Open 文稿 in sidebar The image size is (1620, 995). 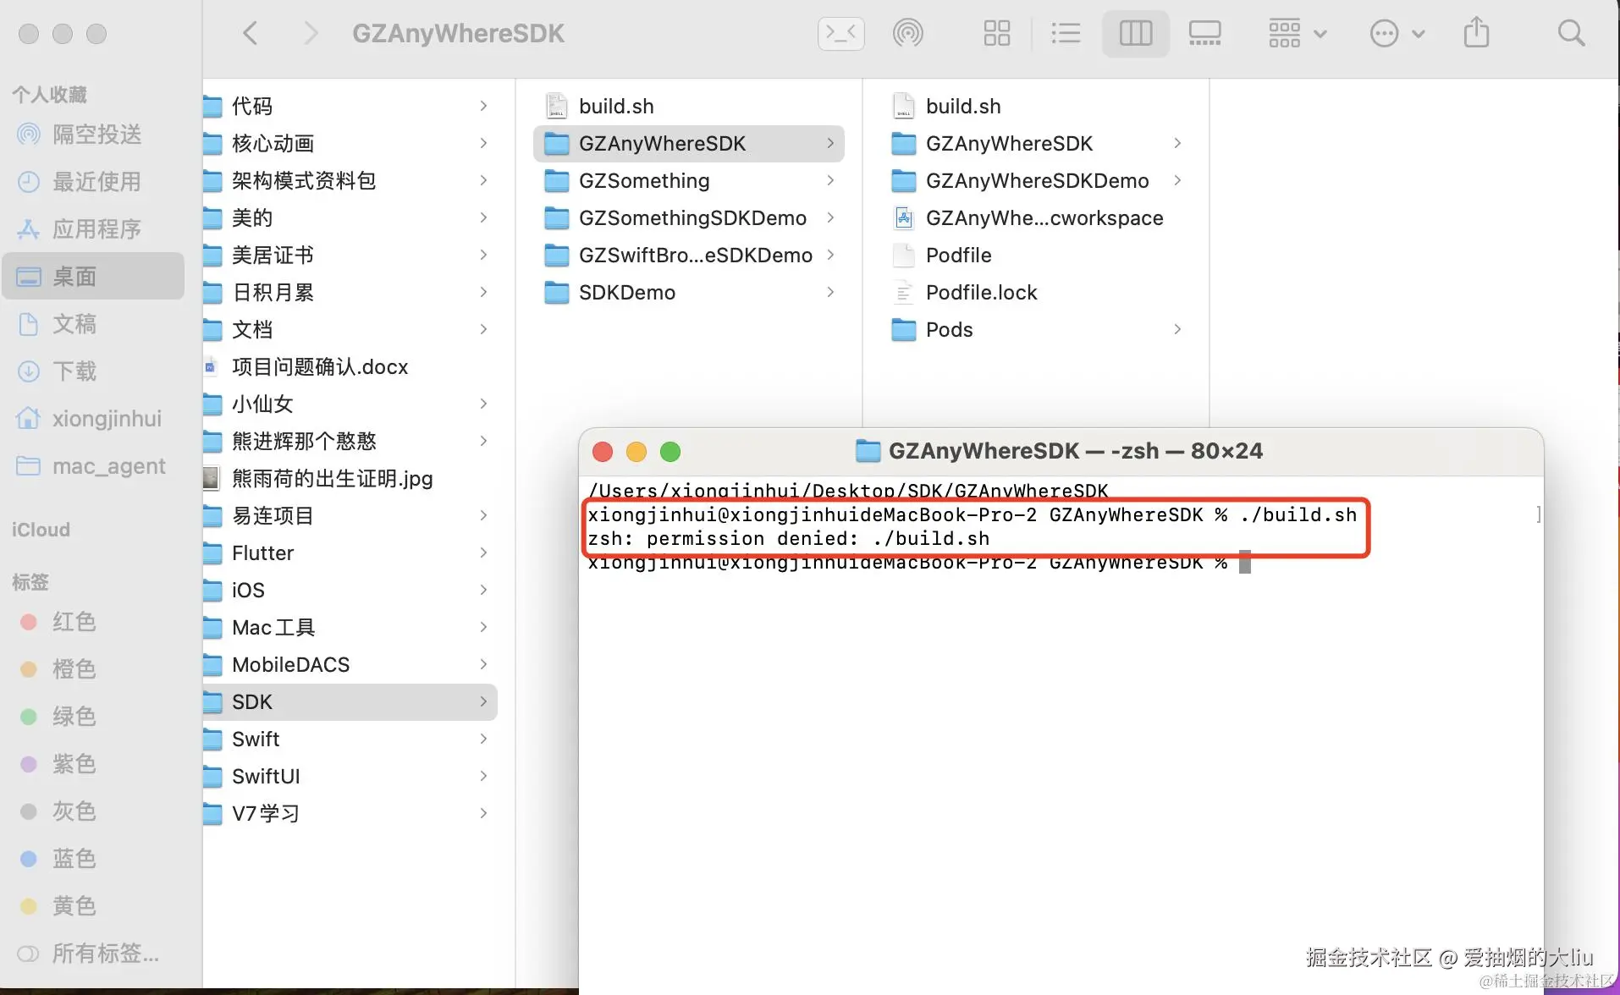pyautogui.click(x=93, y=324)
